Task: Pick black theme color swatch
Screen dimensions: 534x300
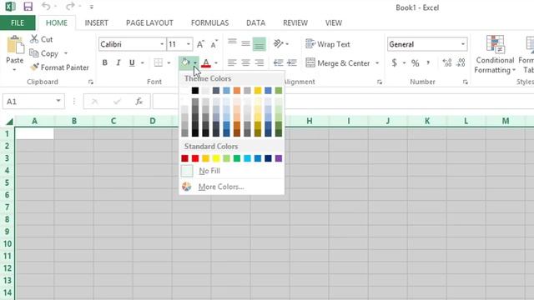Action: click(195, 91)
